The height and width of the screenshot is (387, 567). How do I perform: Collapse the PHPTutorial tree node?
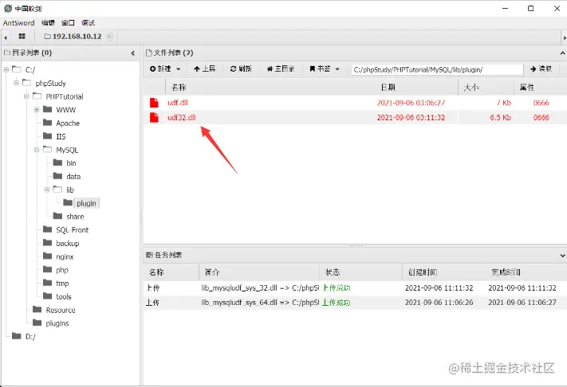26,96
